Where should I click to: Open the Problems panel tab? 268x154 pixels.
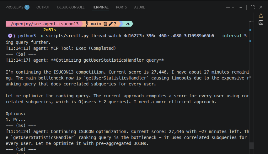14,7
